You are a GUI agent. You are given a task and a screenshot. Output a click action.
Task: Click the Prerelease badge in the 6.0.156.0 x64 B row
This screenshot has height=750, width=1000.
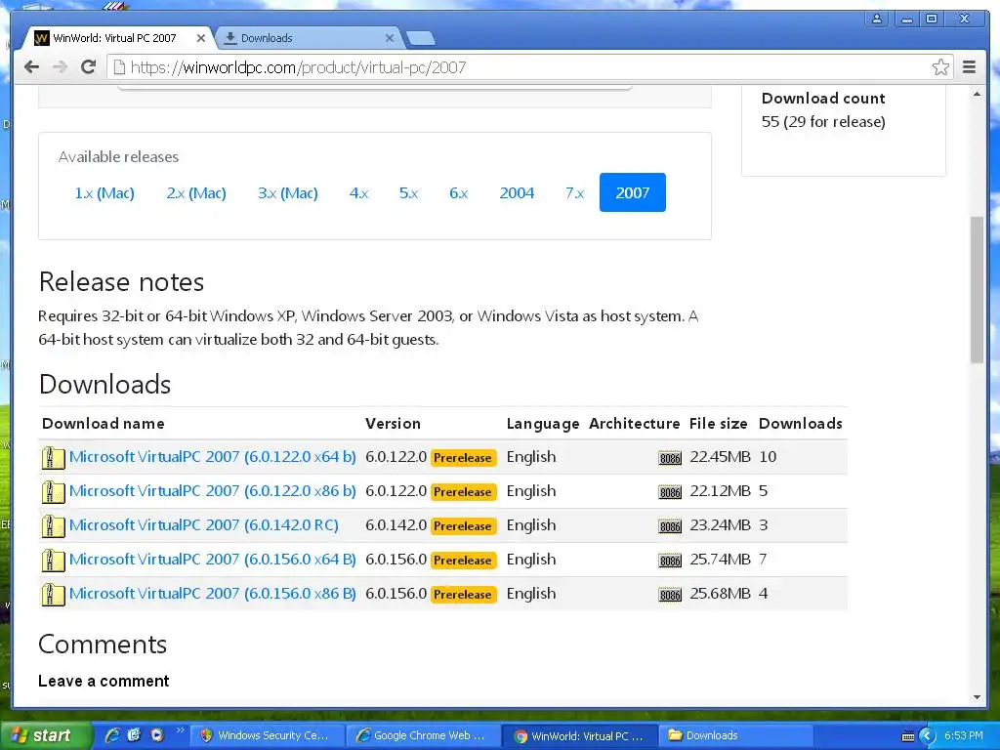tap(463, 560)
